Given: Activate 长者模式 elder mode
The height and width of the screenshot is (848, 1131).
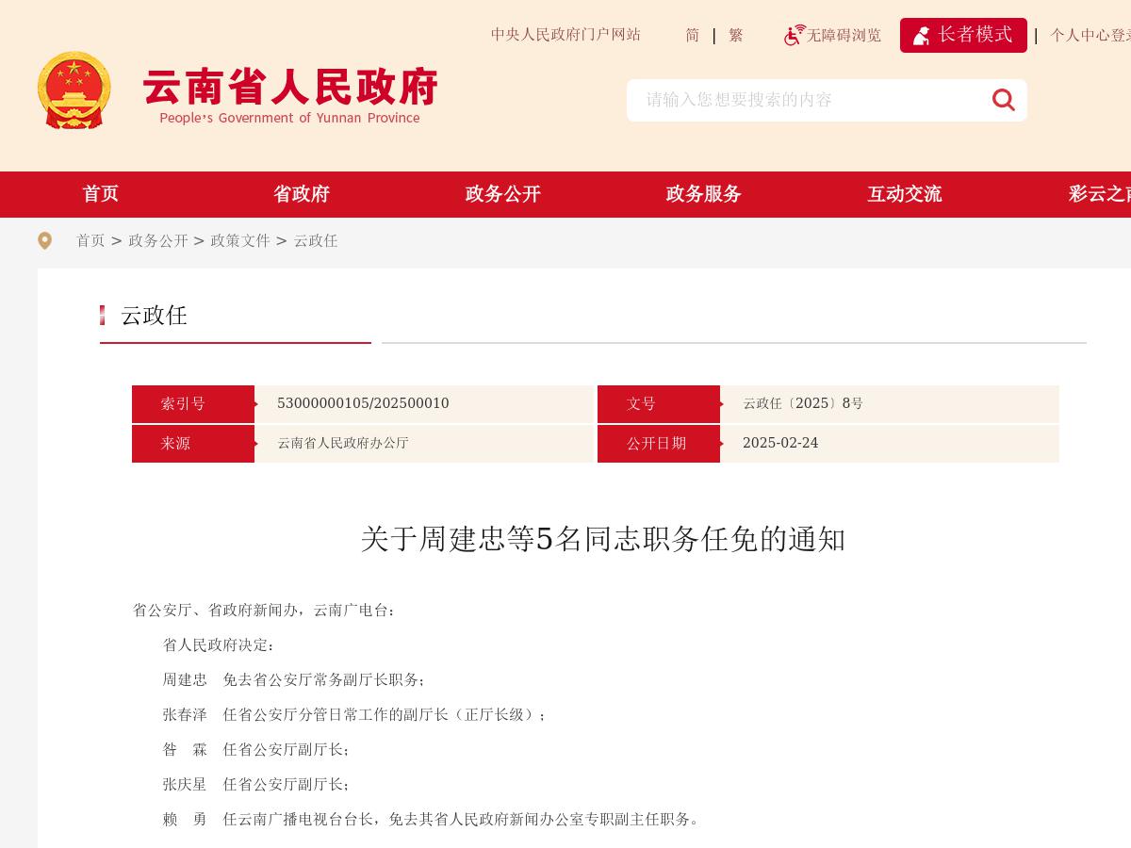Looking at the screenshot, I should click(x=963, y=35).
